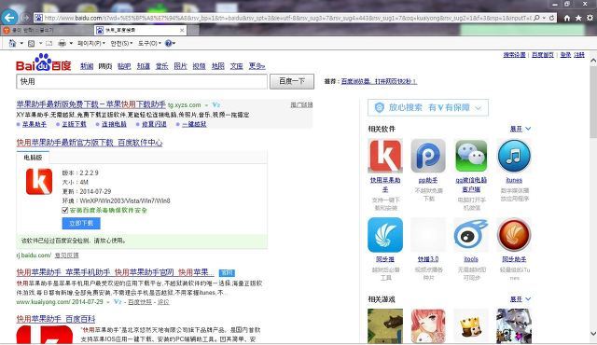The width and height of the screenshot is (597, 345).
Task: Open the 快用苹果助手 百度百科 result link
Action: pyautogui.click(x=56, y=319)
